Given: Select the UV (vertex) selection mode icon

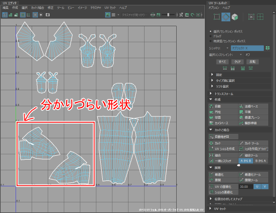Looking at the screenshot, I should [x=217, y=17].
